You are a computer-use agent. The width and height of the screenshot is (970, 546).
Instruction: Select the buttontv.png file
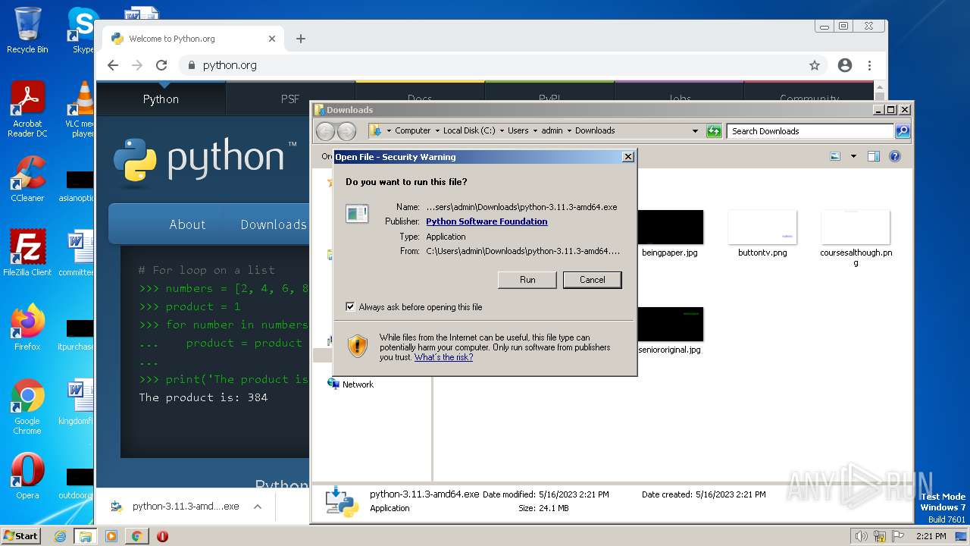tap(762, 234)
